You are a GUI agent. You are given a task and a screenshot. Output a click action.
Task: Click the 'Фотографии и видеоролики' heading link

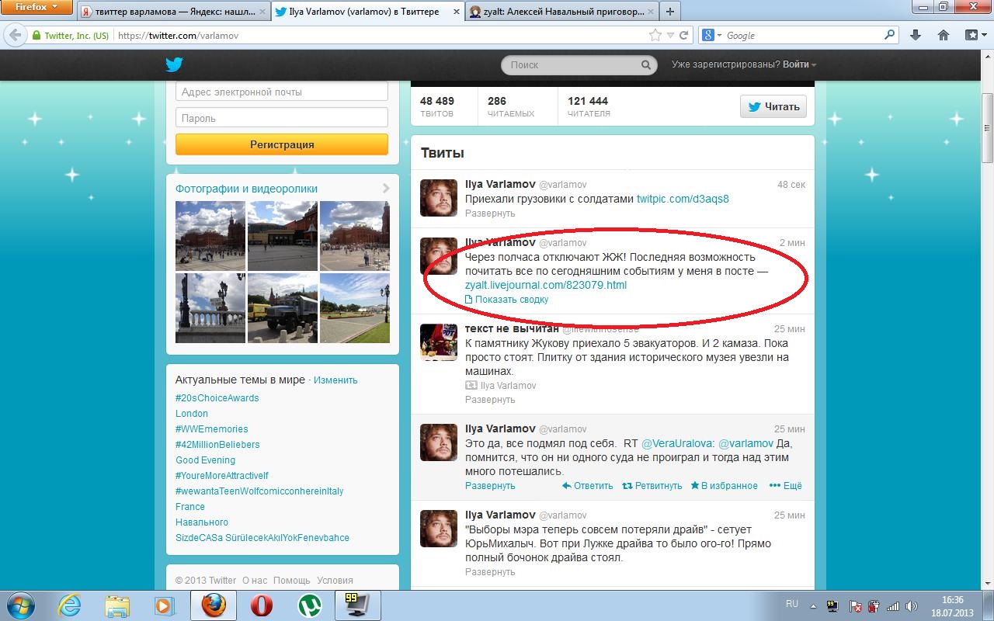(x=246, y=189)
